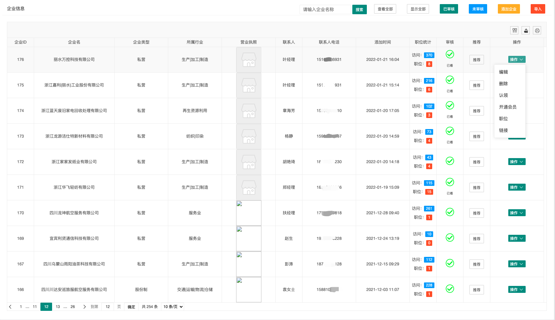The height and width of the screenshot is (320, 555).
Task: Confirm page jump with 确定 button
Action: pyautogui.click(x=131, y=307)
